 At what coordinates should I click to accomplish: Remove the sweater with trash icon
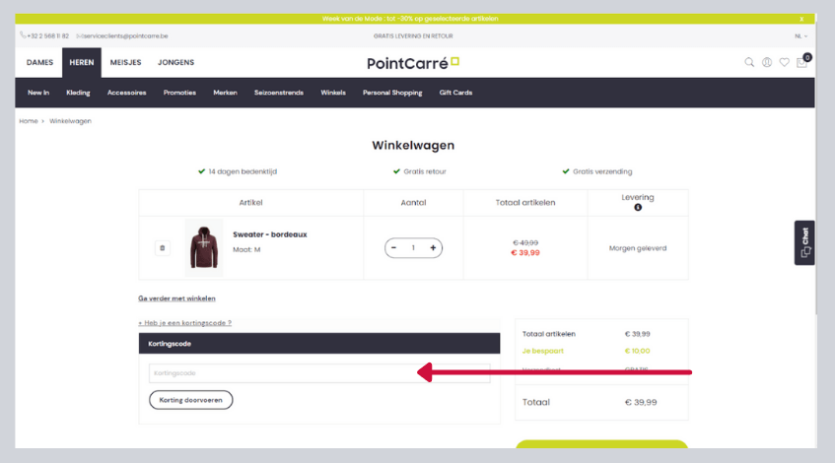pos(162,248)
